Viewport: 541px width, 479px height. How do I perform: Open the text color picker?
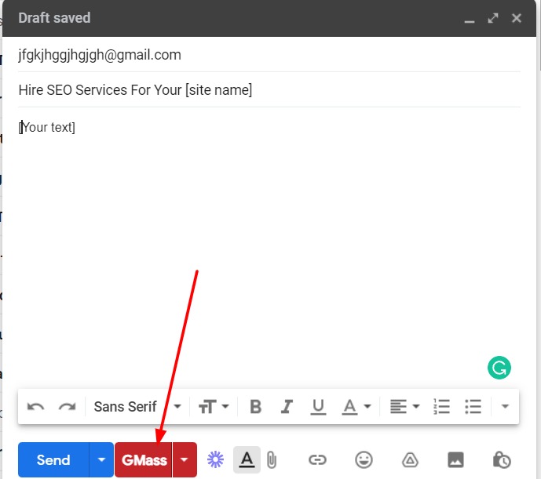click(x=356, y=407)
